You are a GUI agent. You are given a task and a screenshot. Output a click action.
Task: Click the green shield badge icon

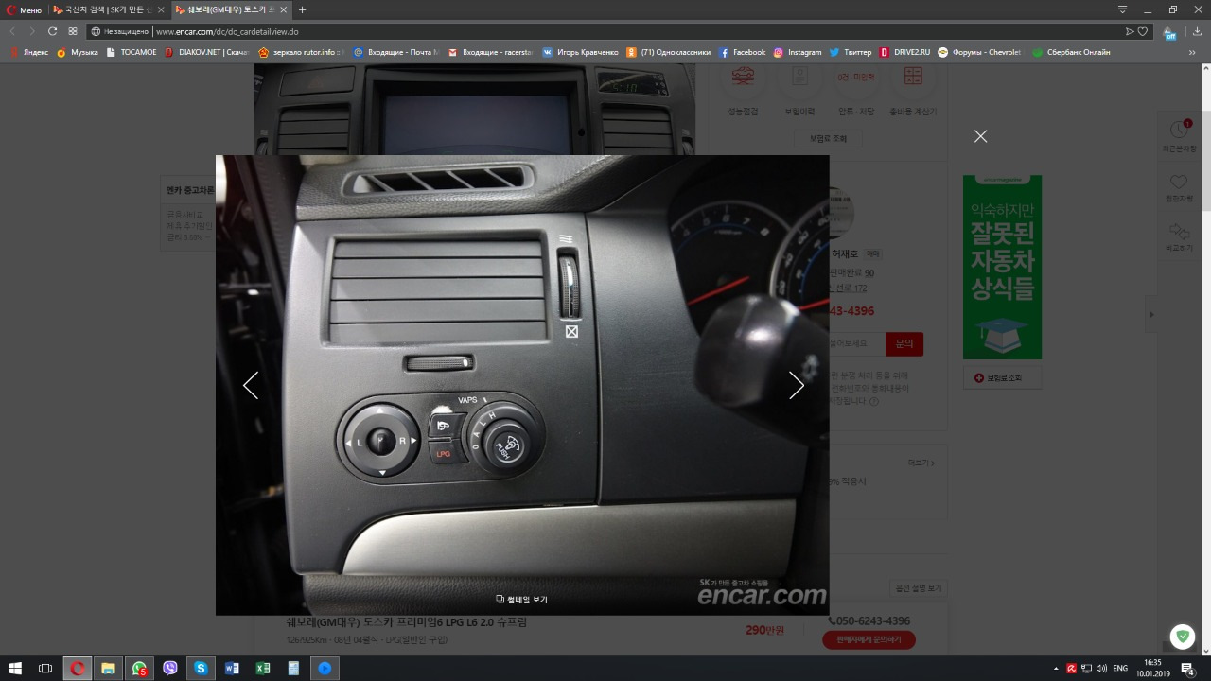[x=1181, y=637]
